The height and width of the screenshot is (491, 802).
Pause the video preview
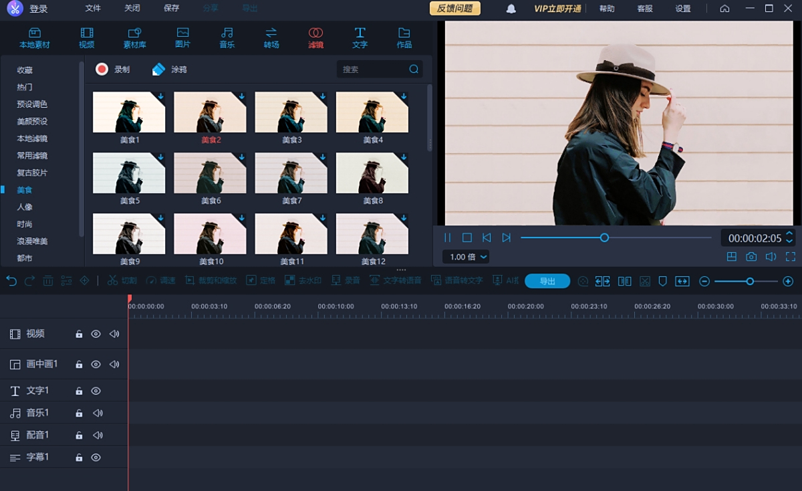click(448, 237)
